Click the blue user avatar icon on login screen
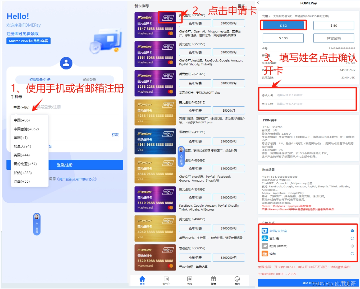The width and height of the screenshot is (360, 289). point(66,63)
